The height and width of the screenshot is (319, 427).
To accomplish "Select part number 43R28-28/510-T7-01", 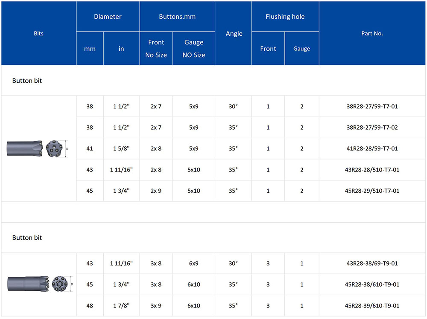I will click(372, 170).
